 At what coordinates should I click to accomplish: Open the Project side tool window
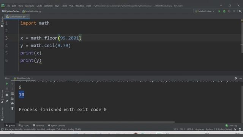(x=2, y=21)
